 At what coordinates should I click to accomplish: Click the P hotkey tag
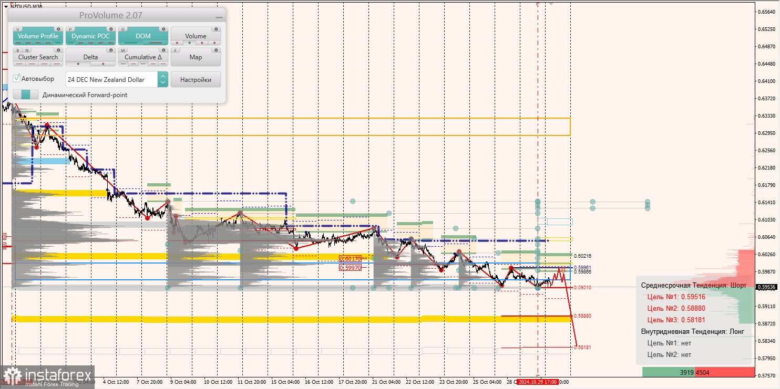click(x=71, y=29)
